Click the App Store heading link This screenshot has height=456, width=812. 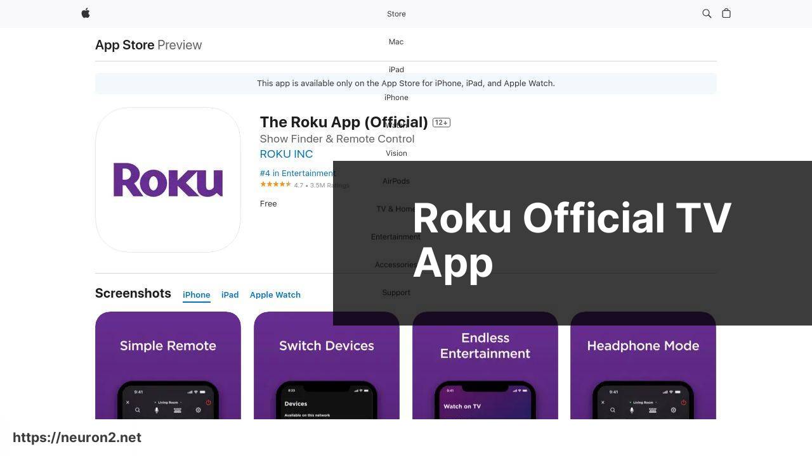point(125,45)
